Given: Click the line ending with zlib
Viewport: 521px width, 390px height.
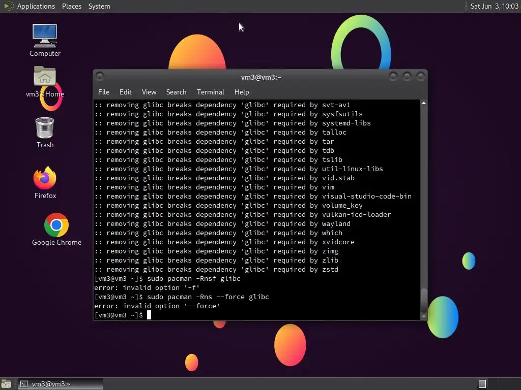Looking at the screenshot, I should pos(216,260).
